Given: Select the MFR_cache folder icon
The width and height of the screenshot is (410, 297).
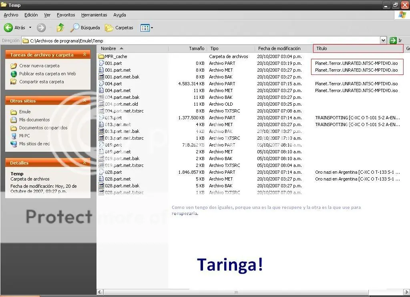Looking at the screenshot, I should click(x=101, y=56).
